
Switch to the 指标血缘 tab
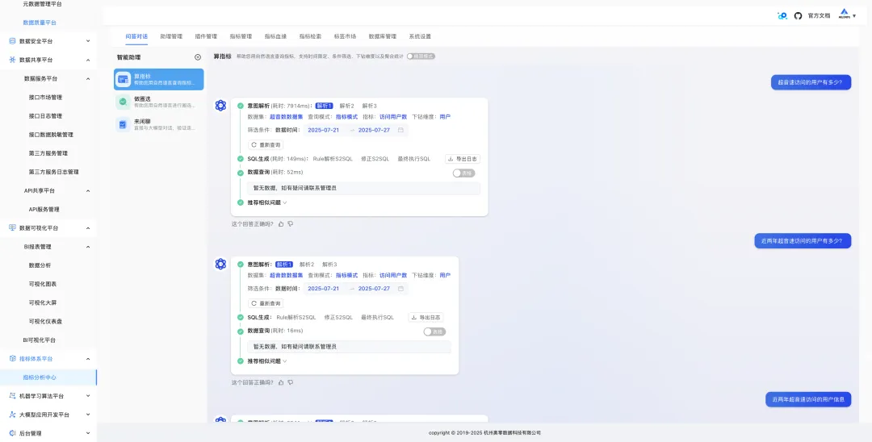(x=275, y=36)
